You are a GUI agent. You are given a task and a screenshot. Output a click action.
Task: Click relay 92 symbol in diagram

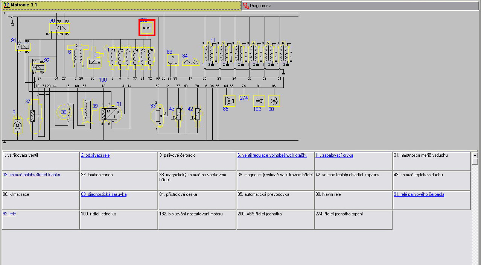[x=38, y=67]
